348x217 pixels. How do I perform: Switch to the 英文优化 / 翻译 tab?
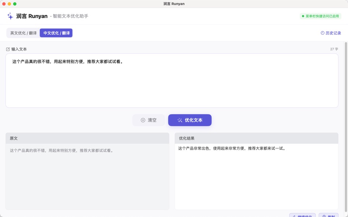[x=24, y=33]
